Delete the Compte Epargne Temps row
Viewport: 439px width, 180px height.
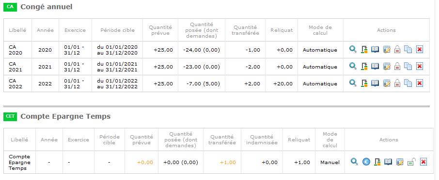423,162
